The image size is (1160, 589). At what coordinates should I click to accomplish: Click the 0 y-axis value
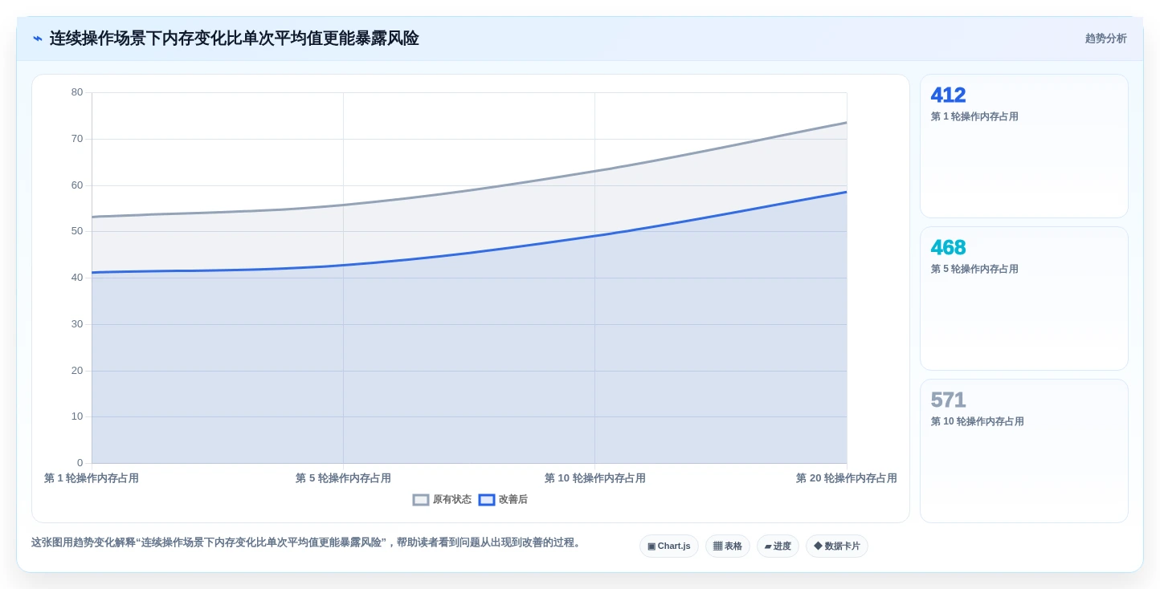(80, 463)
